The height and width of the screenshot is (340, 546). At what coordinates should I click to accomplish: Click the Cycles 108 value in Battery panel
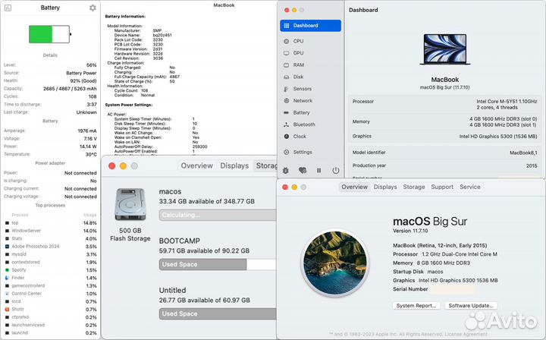(x=93, y=96)
